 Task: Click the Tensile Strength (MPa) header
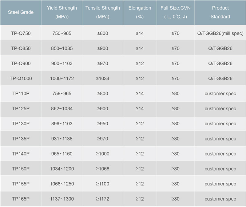103,12
